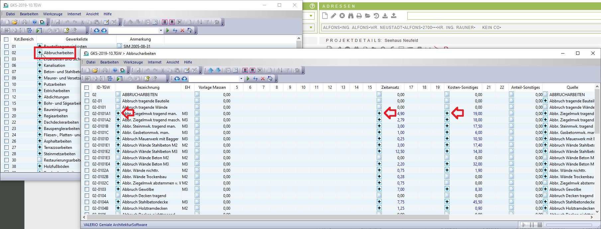Click Edit table pencil icon in Abbrucharbeiten toolbar
The height and width of the screenshot is (229, 601).
[x=187, y=70]
